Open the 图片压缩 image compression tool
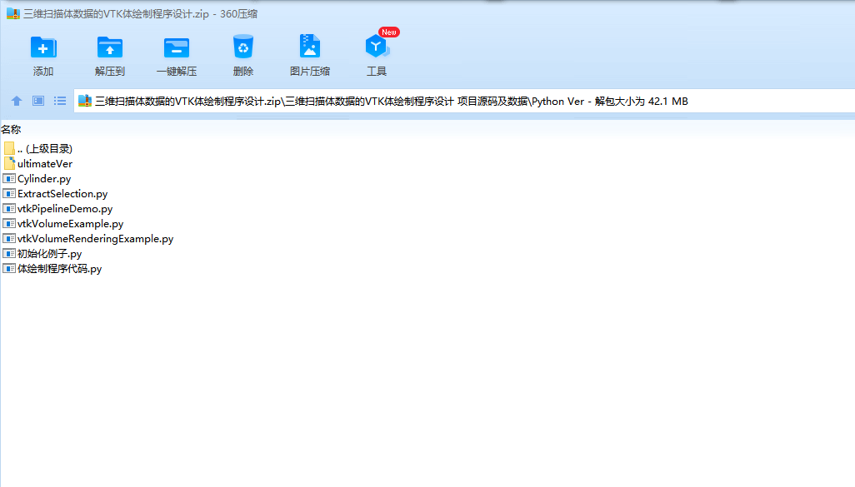This screenshot has width=855, height=487. click(x=310, y=47)
